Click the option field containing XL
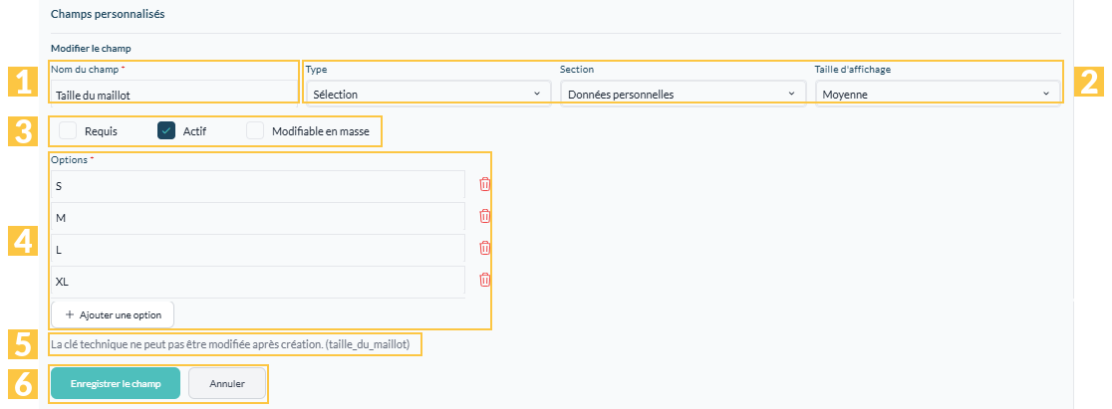Viewport: 1112px width, 409px height. [258, 281]
